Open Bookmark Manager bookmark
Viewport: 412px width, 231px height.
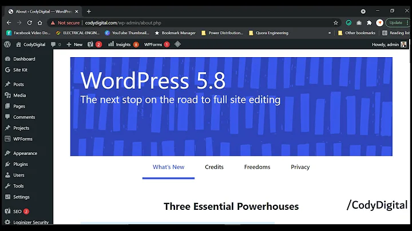point(175,33)
